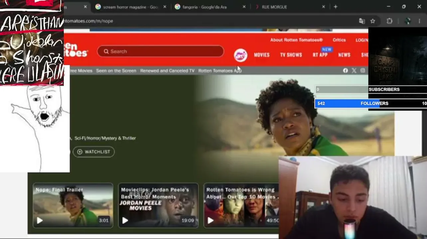Play the Jordan Peele Best Horror Moments clip

coord(125,220)
